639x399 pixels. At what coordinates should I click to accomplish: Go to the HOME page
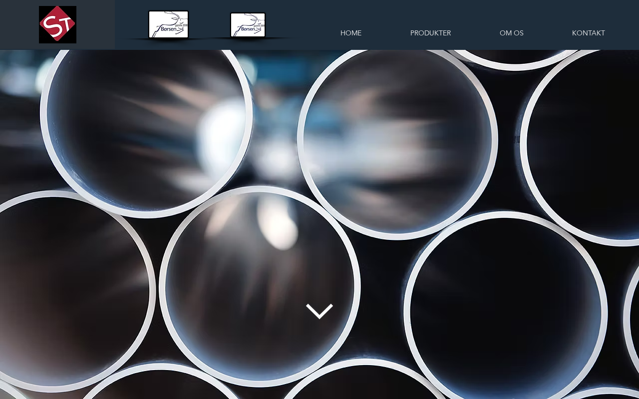[351, 33]
